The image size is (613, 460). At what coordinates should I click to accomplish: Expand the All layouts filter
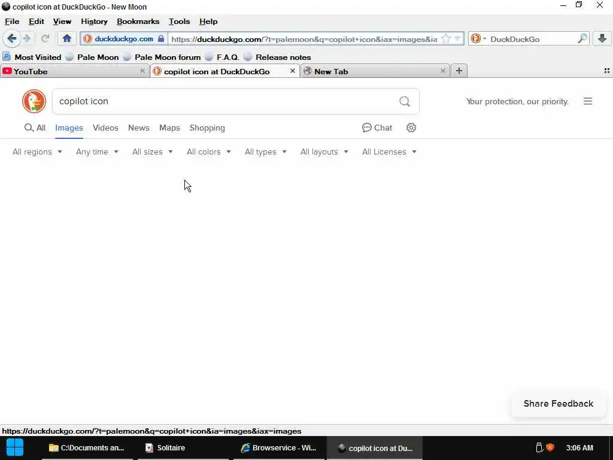[x=324, y=152]
